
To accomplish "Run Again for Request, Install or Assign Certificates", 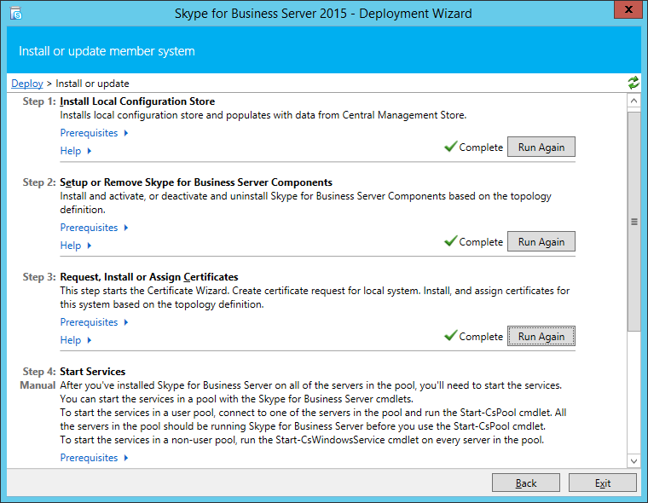I will [x=541, y=337].
